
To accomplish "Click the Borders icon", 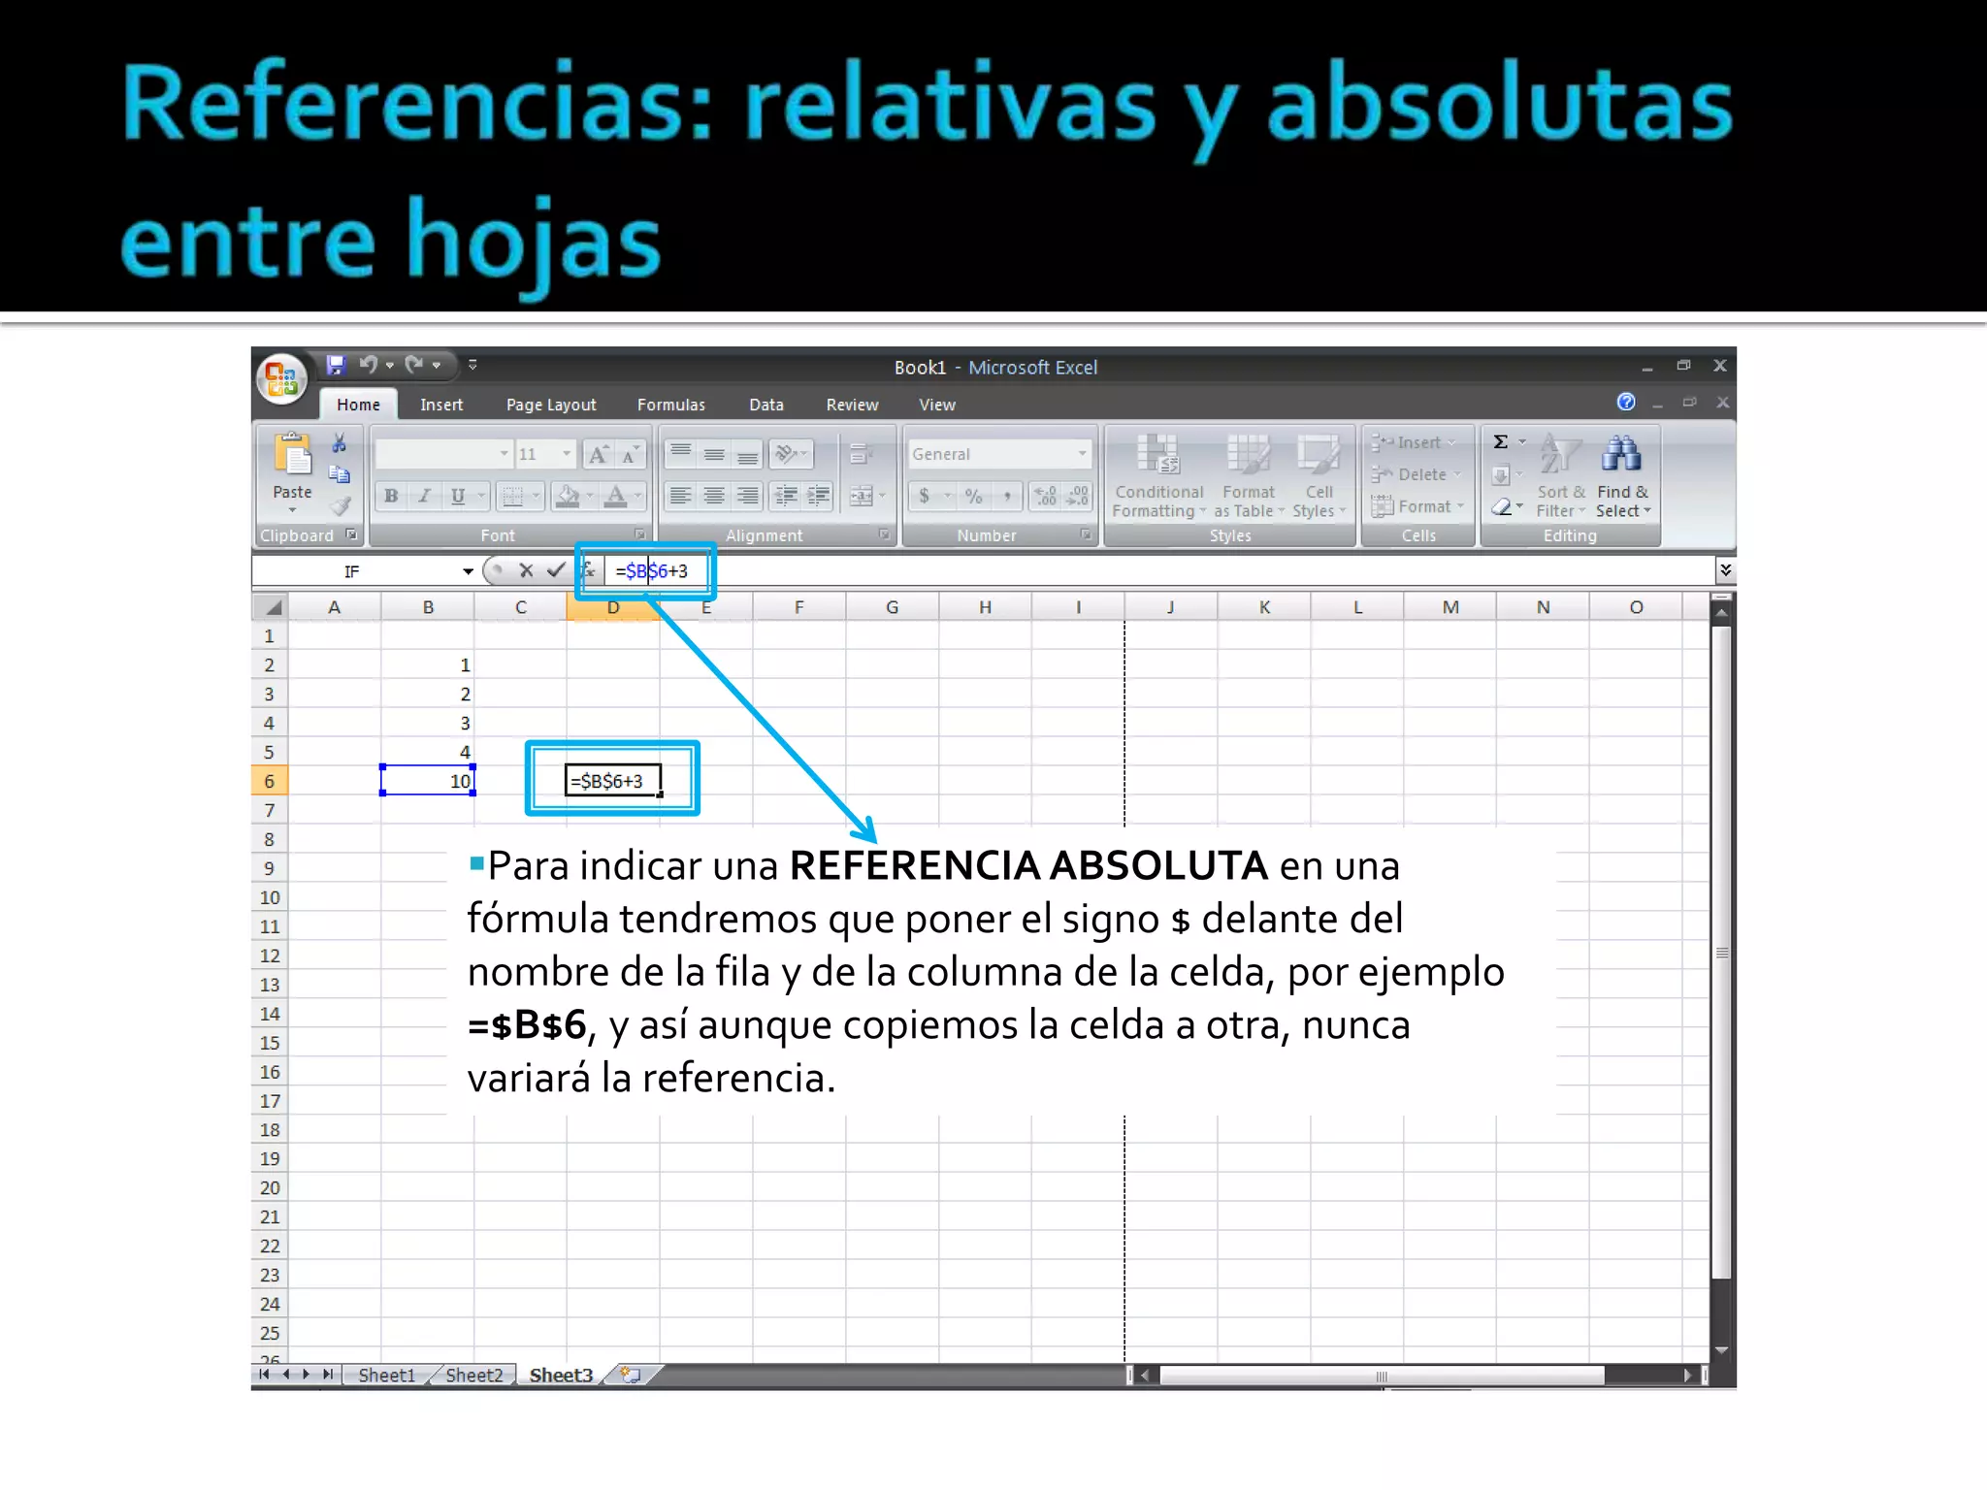I will (512, 497).
